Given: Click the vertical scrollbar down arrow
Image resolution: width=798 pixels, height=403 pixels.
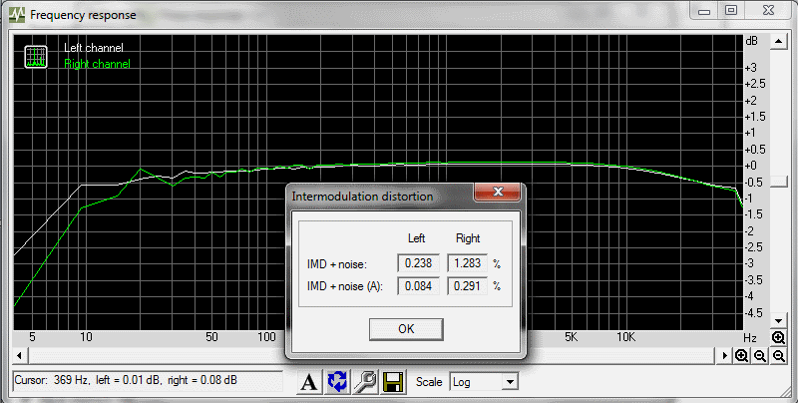Looking at the screenshot, I should [x=779, y=320].
